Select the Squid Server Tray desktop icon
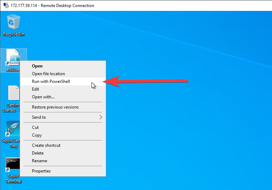This screenshot has width=272, height=190. 13,129
